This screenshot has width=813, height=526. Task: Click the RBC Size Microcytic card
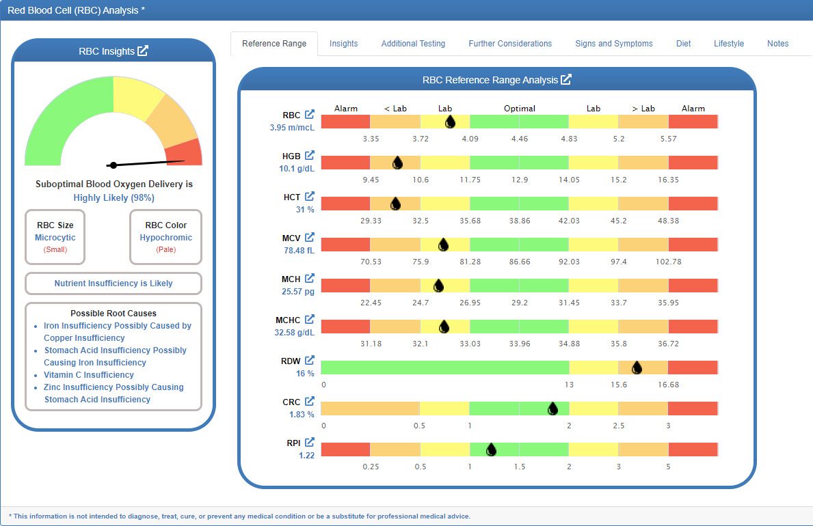(x=55, y=237)
